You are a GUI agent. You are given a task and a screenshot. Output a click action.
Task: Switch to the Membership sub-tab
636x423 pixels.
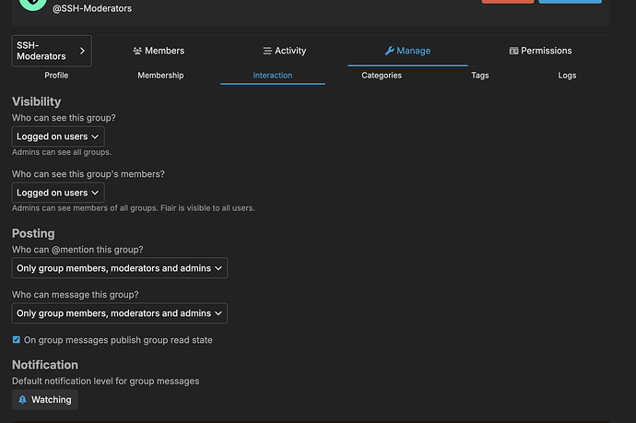tap(160, 76)
